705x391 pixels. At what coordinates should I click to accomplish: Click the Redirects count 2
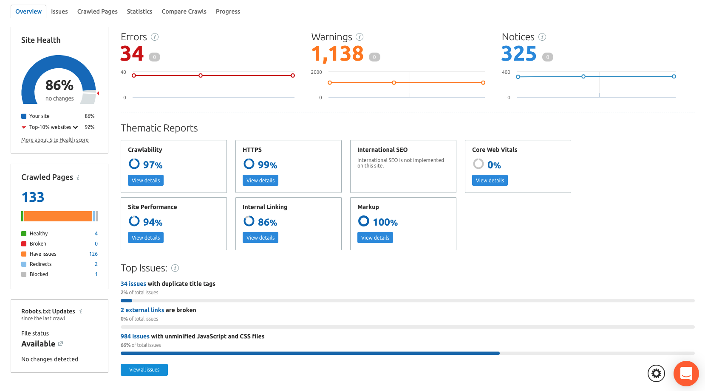pos(96,264)
